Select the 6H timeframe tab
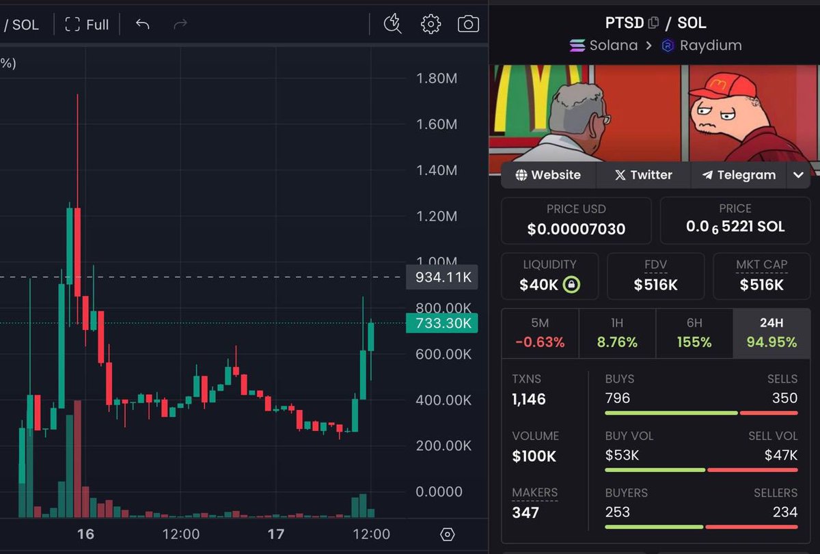This screenshot has width=820, height=554. (694, 333)
